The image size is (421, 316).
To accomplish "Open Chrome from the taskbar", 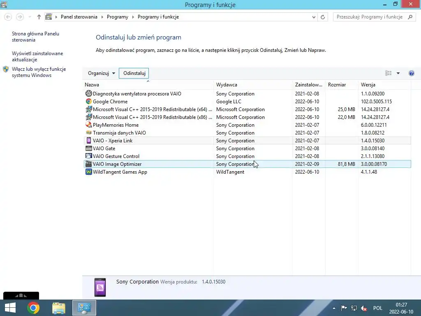I will tap(33, 308).
